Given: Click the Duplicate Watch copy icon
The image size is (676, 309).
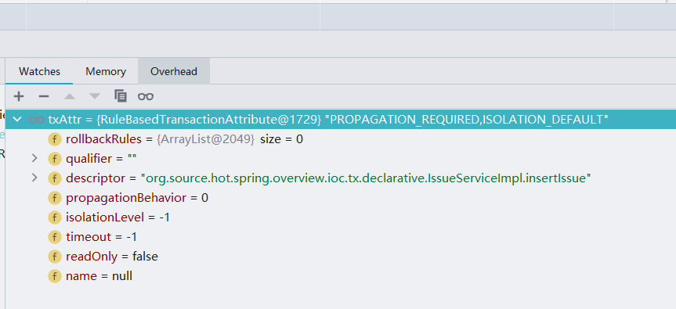Looking at the screenshot, I should coord(121,96).
